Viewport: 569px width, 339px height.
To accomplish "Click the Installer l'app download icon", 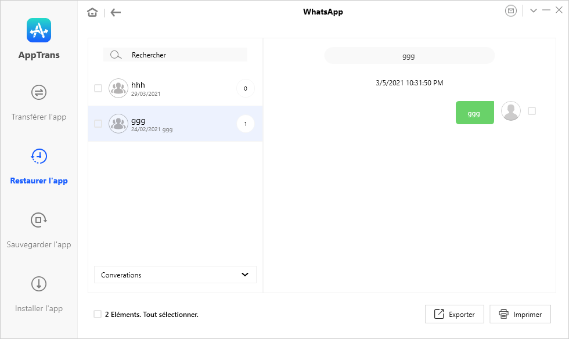I will coord(39,284).
